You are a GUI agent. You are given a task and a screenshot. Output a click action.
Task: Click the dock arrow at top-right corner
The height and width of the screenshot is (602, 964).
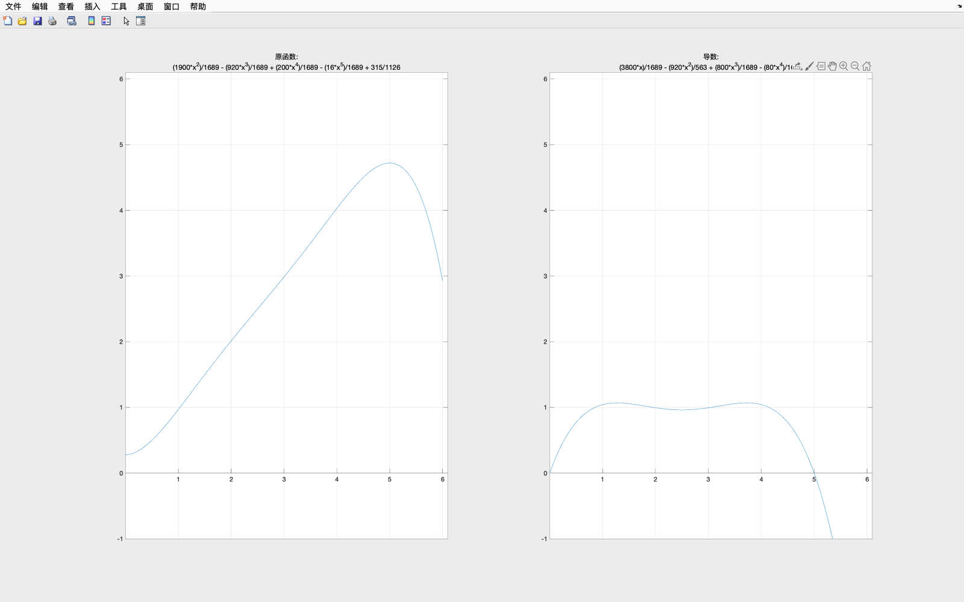959,6
